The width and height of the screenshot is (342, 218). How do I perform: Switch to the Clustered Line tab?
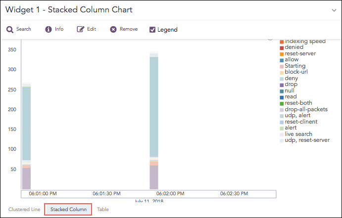click(24, 210)
